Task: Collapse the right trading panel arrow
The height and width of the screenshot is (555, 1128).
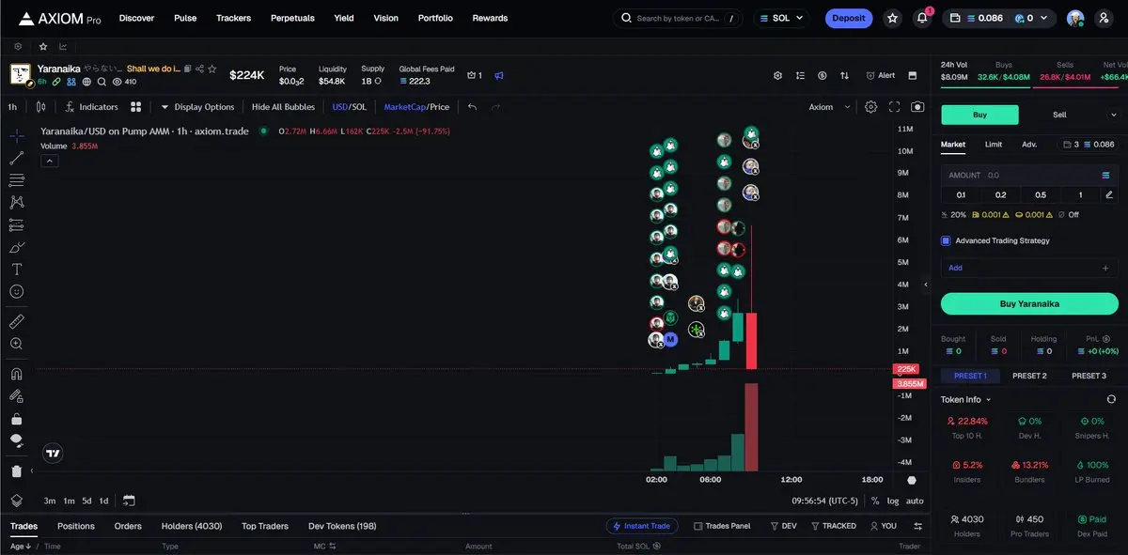Action: tap(926, 285)
